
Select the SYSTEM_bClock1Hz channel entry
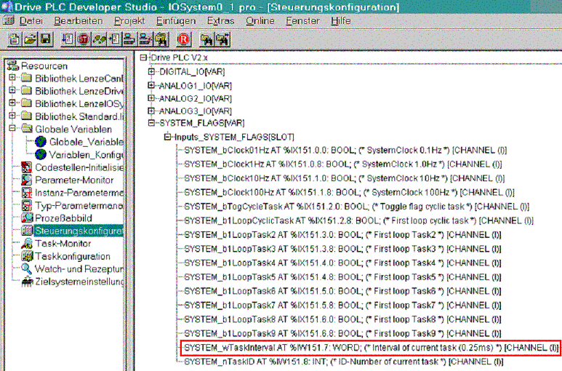click(x=342, y=164)
